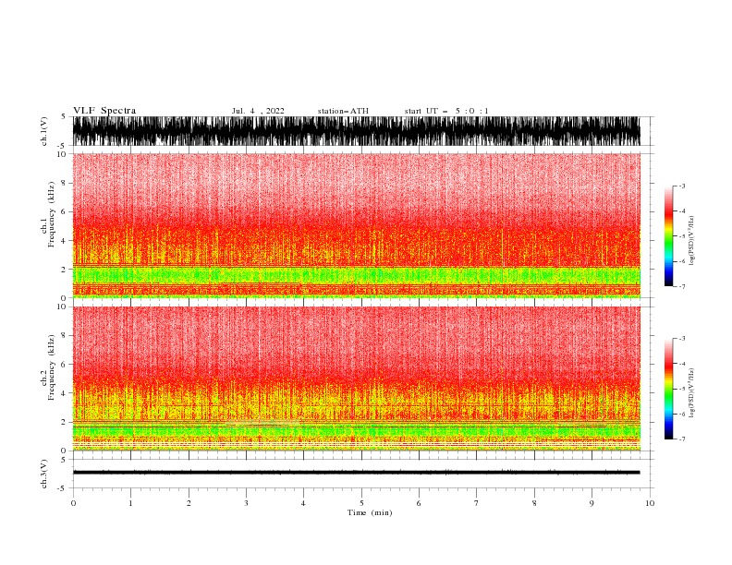Viewport: 732px width, 565px height.
Task: Click the ch.1 "Frequency (kHz)" axis label
Action: click(x=52, y=215)
